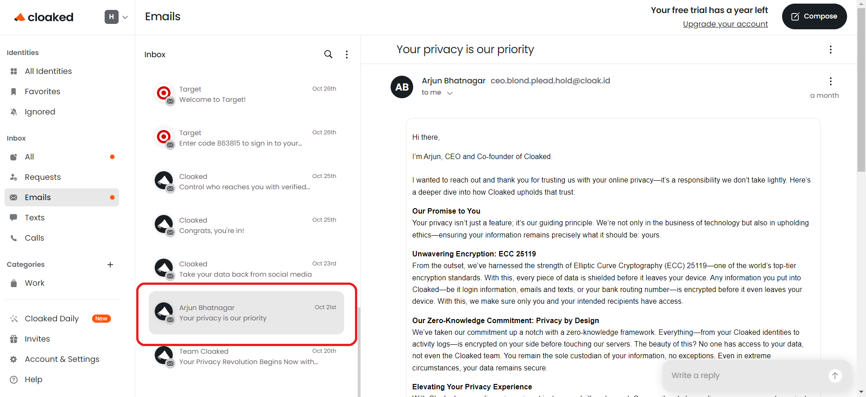
Task: Click the inbox search magnifier icon
Action: point(328,55)
